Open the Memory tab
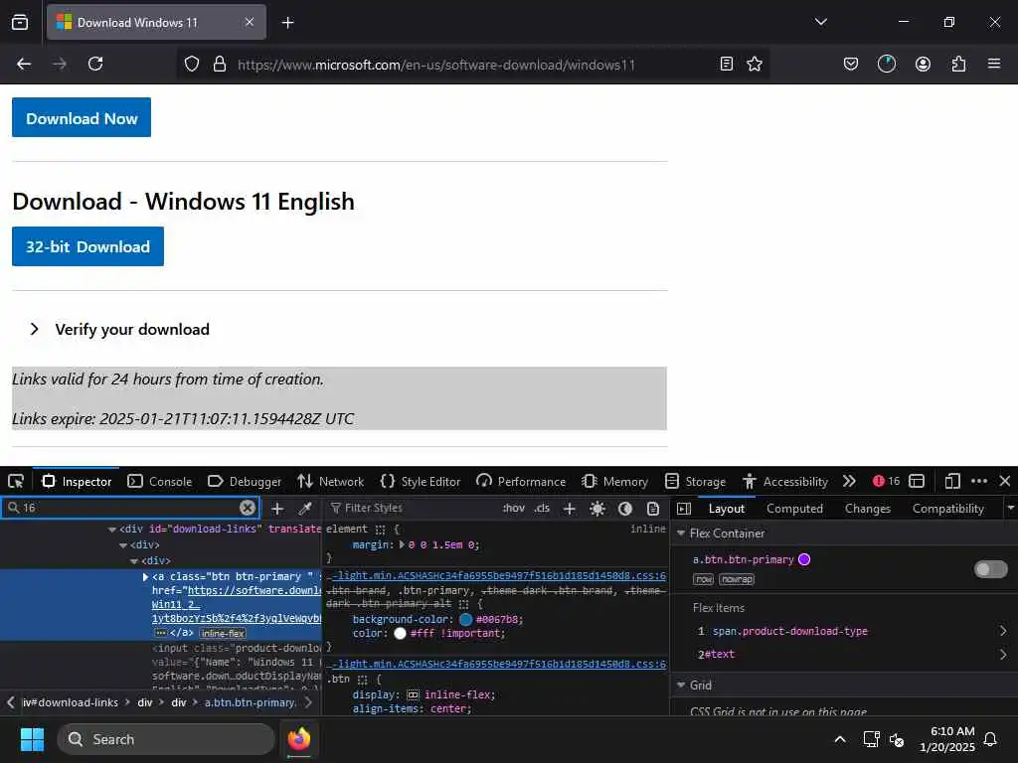1018x763 pixels. click(614, 482)
